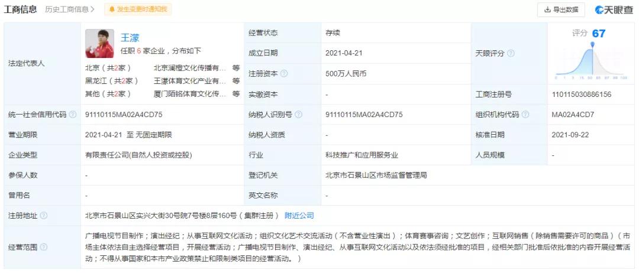The height and width of the screenshot is (273, 639).
Task: Select the 工商信息 heading
Action: point(20,9)
